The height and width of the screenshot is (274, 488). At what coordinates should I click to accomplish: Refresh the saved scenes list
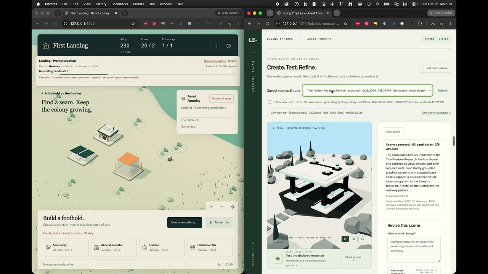pyautogui.click(x=443, y=91)
